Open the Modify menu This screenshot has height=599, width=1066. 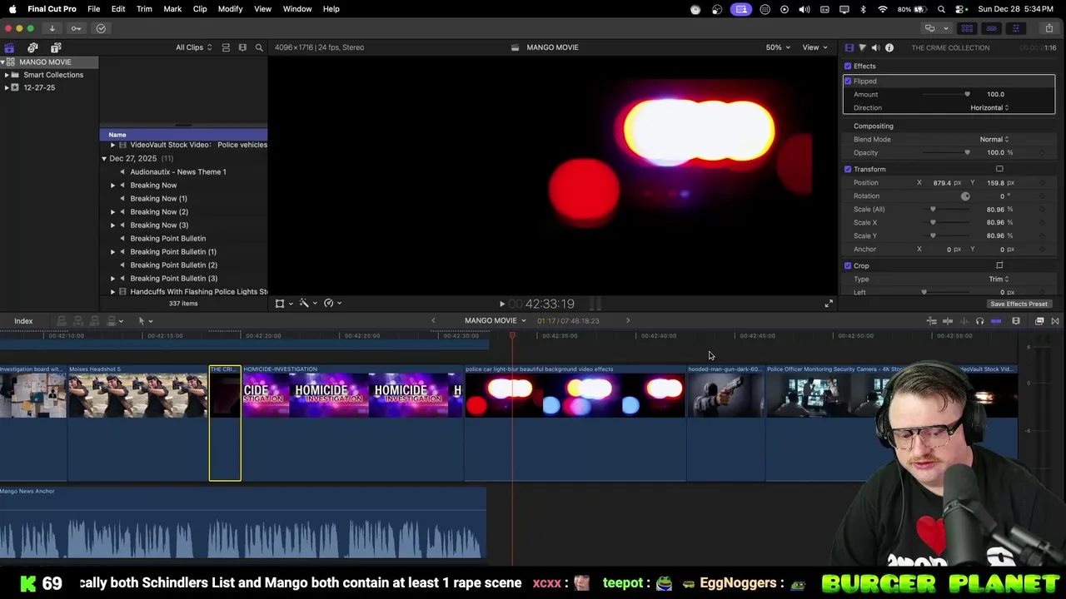pyautogui.click(x=230, y=9)
